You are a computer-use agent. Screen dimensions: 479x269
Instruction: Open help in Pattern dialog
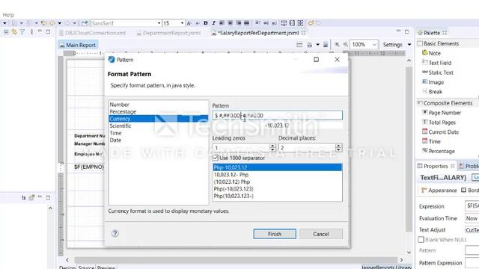tap(115, 234)
